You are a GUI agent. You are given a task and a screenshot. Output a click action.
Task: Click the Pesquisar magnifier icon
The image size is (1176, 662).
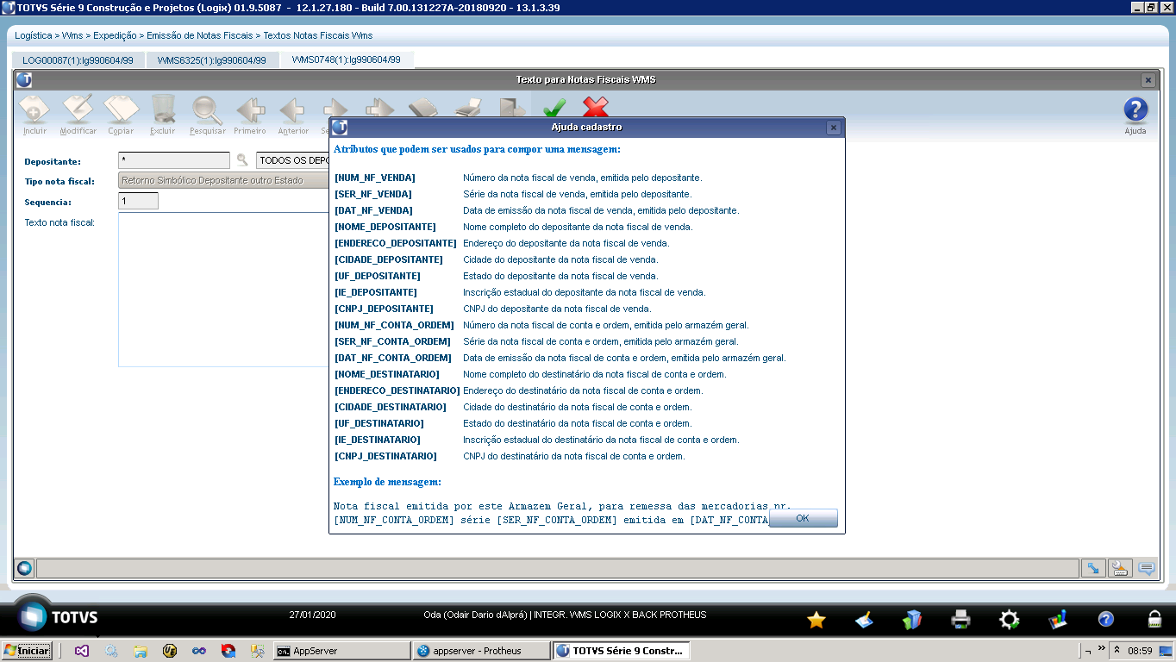tap(207, 110)
